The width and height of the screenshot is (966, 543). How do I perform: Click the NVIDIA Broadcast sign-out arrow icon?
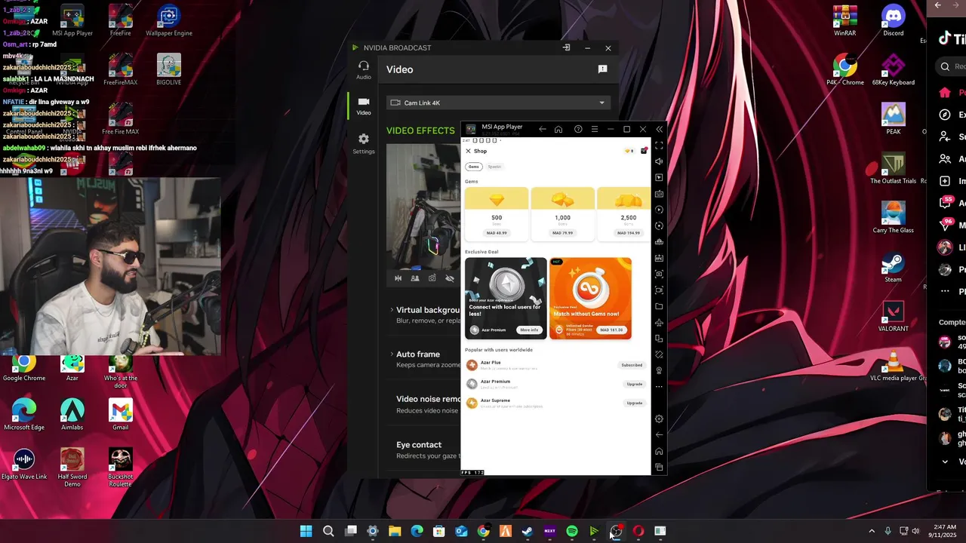click(566, 48)
